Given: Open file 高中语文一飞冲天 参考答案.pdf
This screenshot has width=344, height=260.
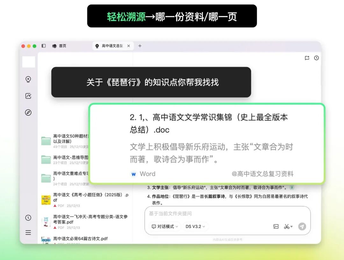Looking at the screenshot, I should 85,222.
